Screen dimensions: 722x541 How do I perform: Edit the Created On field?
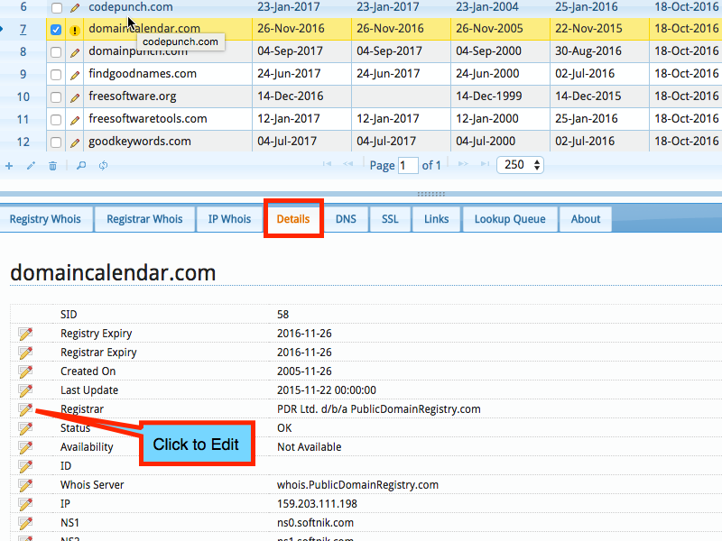pos(25,371)
